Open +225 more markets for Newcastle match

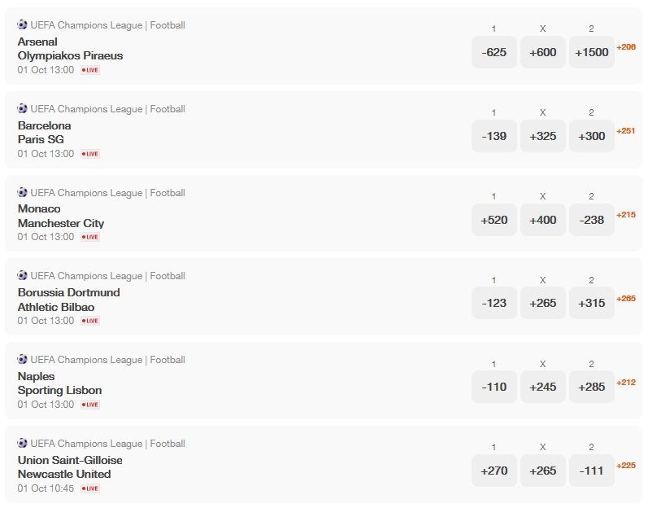(x=625, y=466)
